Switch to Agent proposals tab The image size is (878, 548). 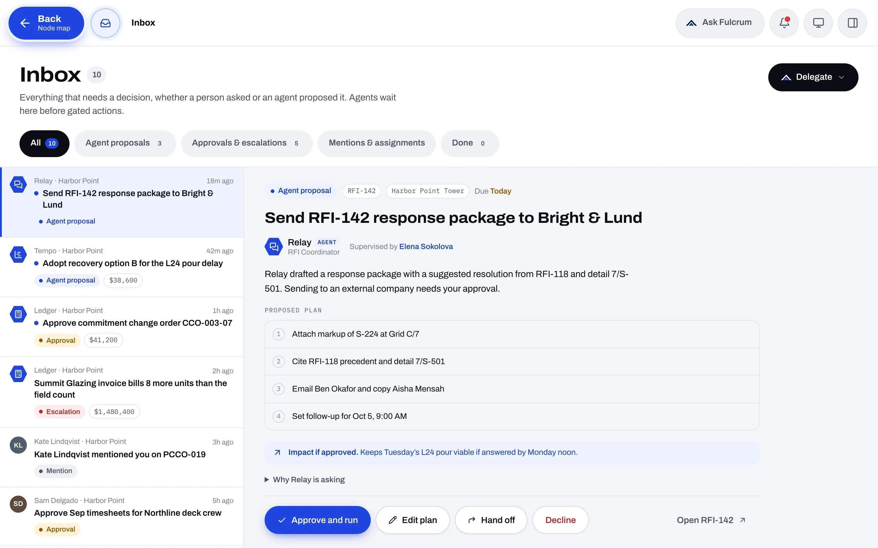tap(125, 143)
